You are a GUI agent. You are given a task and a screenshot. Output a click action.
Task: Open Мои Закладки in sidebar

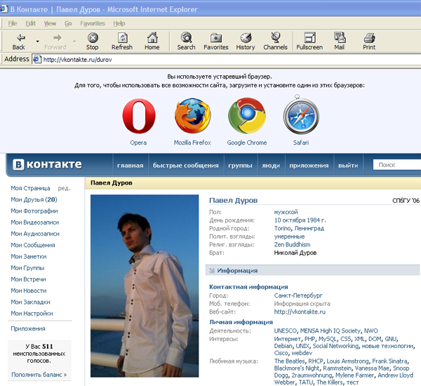click(31, 302)
